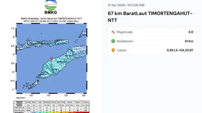The height and width of the screenshot is (113, 202).
Task: Click the Strong heading in legend top row
Action: coord(54,102)
